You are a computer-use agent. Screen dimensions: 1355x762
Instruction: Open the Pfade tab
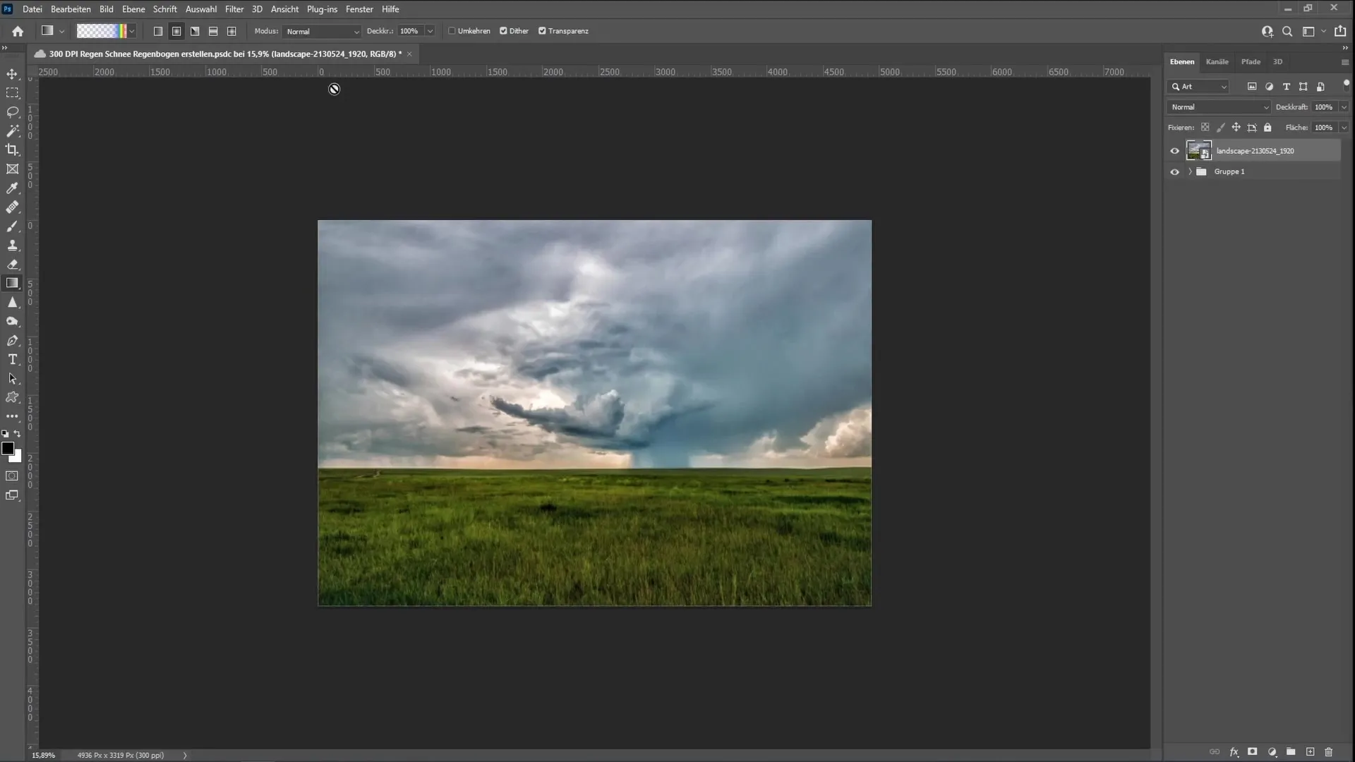[1250, 61]
